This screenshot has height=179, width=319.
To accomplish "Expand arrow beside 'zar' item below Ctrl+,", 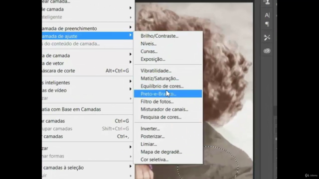I will (x=131, y=147).
